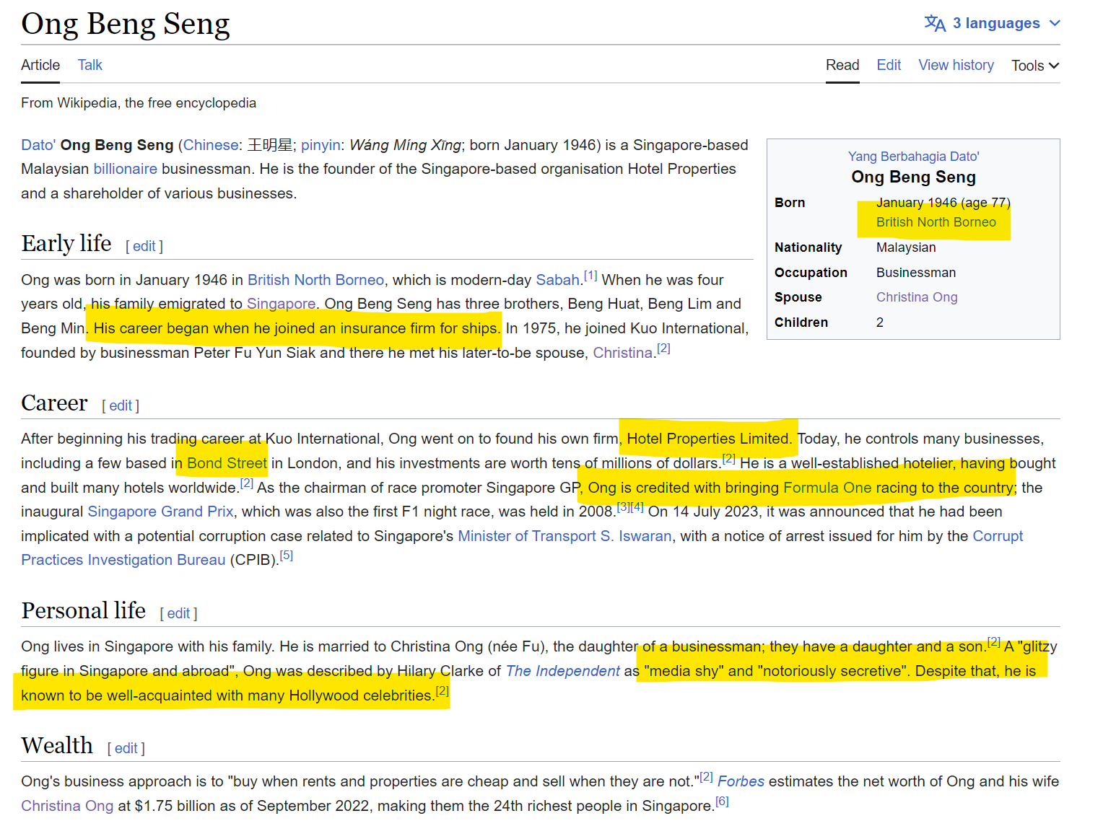Jump to citation [3] after 2008
1103x834 pixels.
(623, 507)
